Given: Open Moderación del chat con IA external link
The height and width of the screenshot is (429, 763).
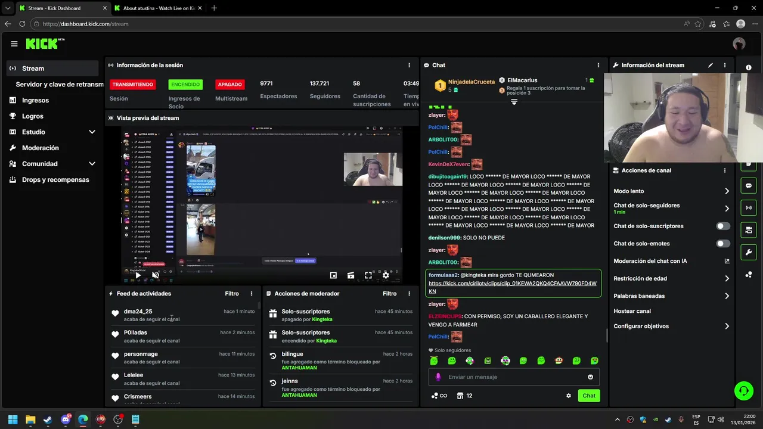Looking at the screenshot, I should tap(727, 261).
